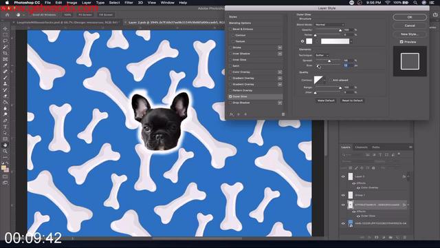Enable Drop Shadow checkbox

[230, 103]
